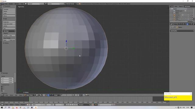
Task: Click the End frame field
Action: click(49, 105)
